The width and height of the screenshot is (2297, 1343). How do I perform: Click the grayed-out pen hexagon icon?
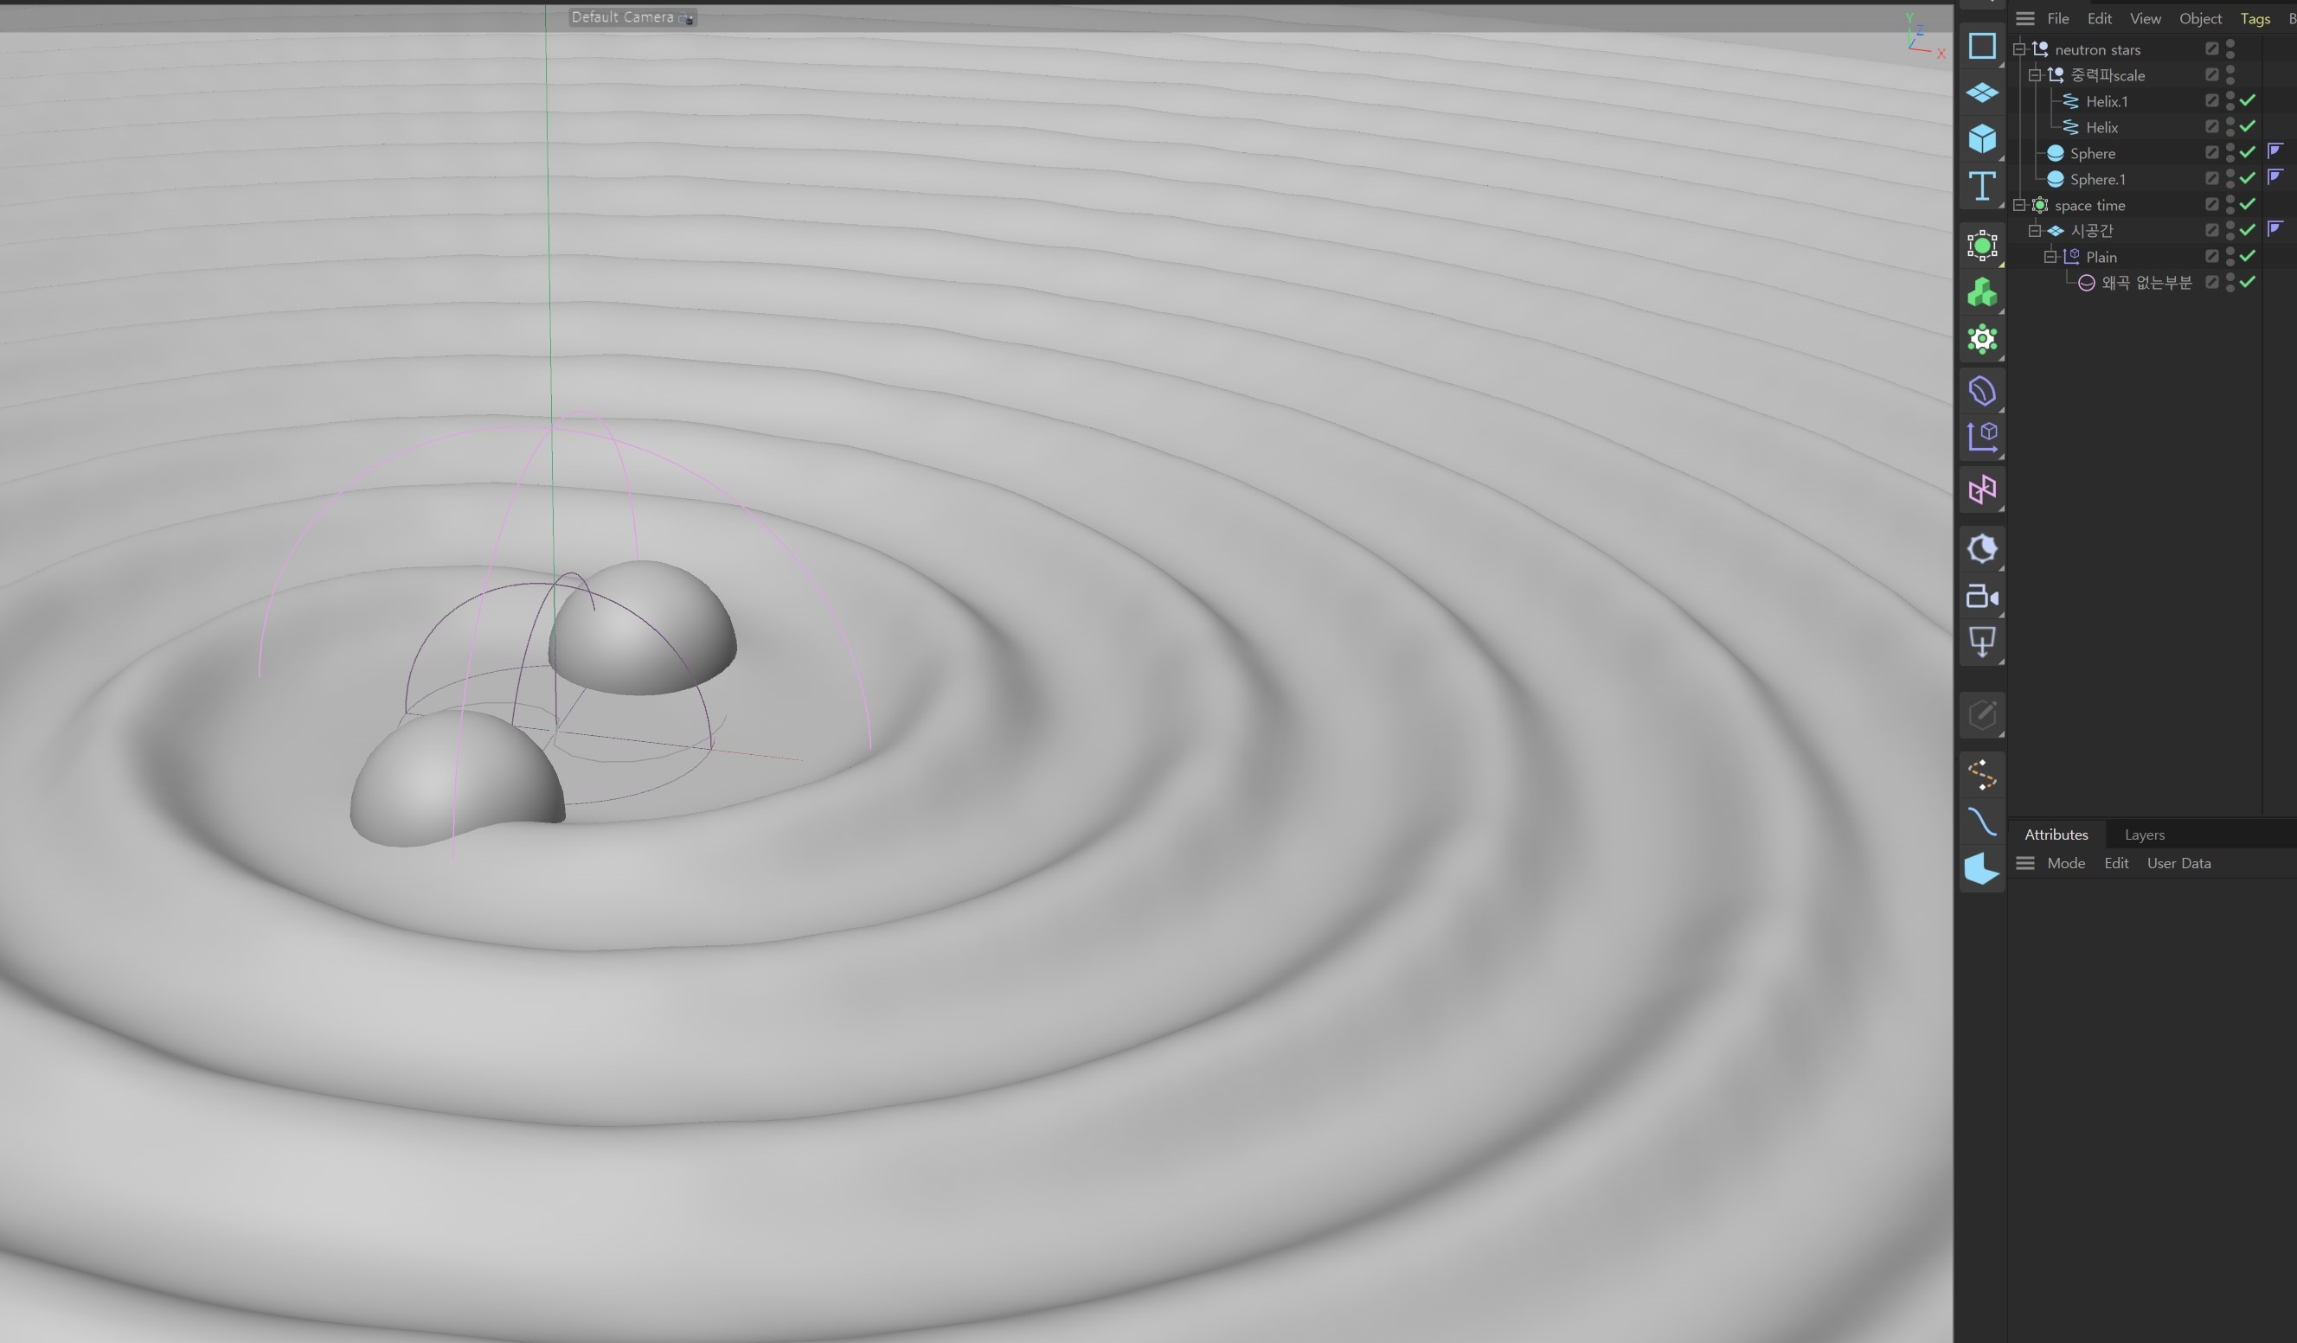(x=1981, y=714)
